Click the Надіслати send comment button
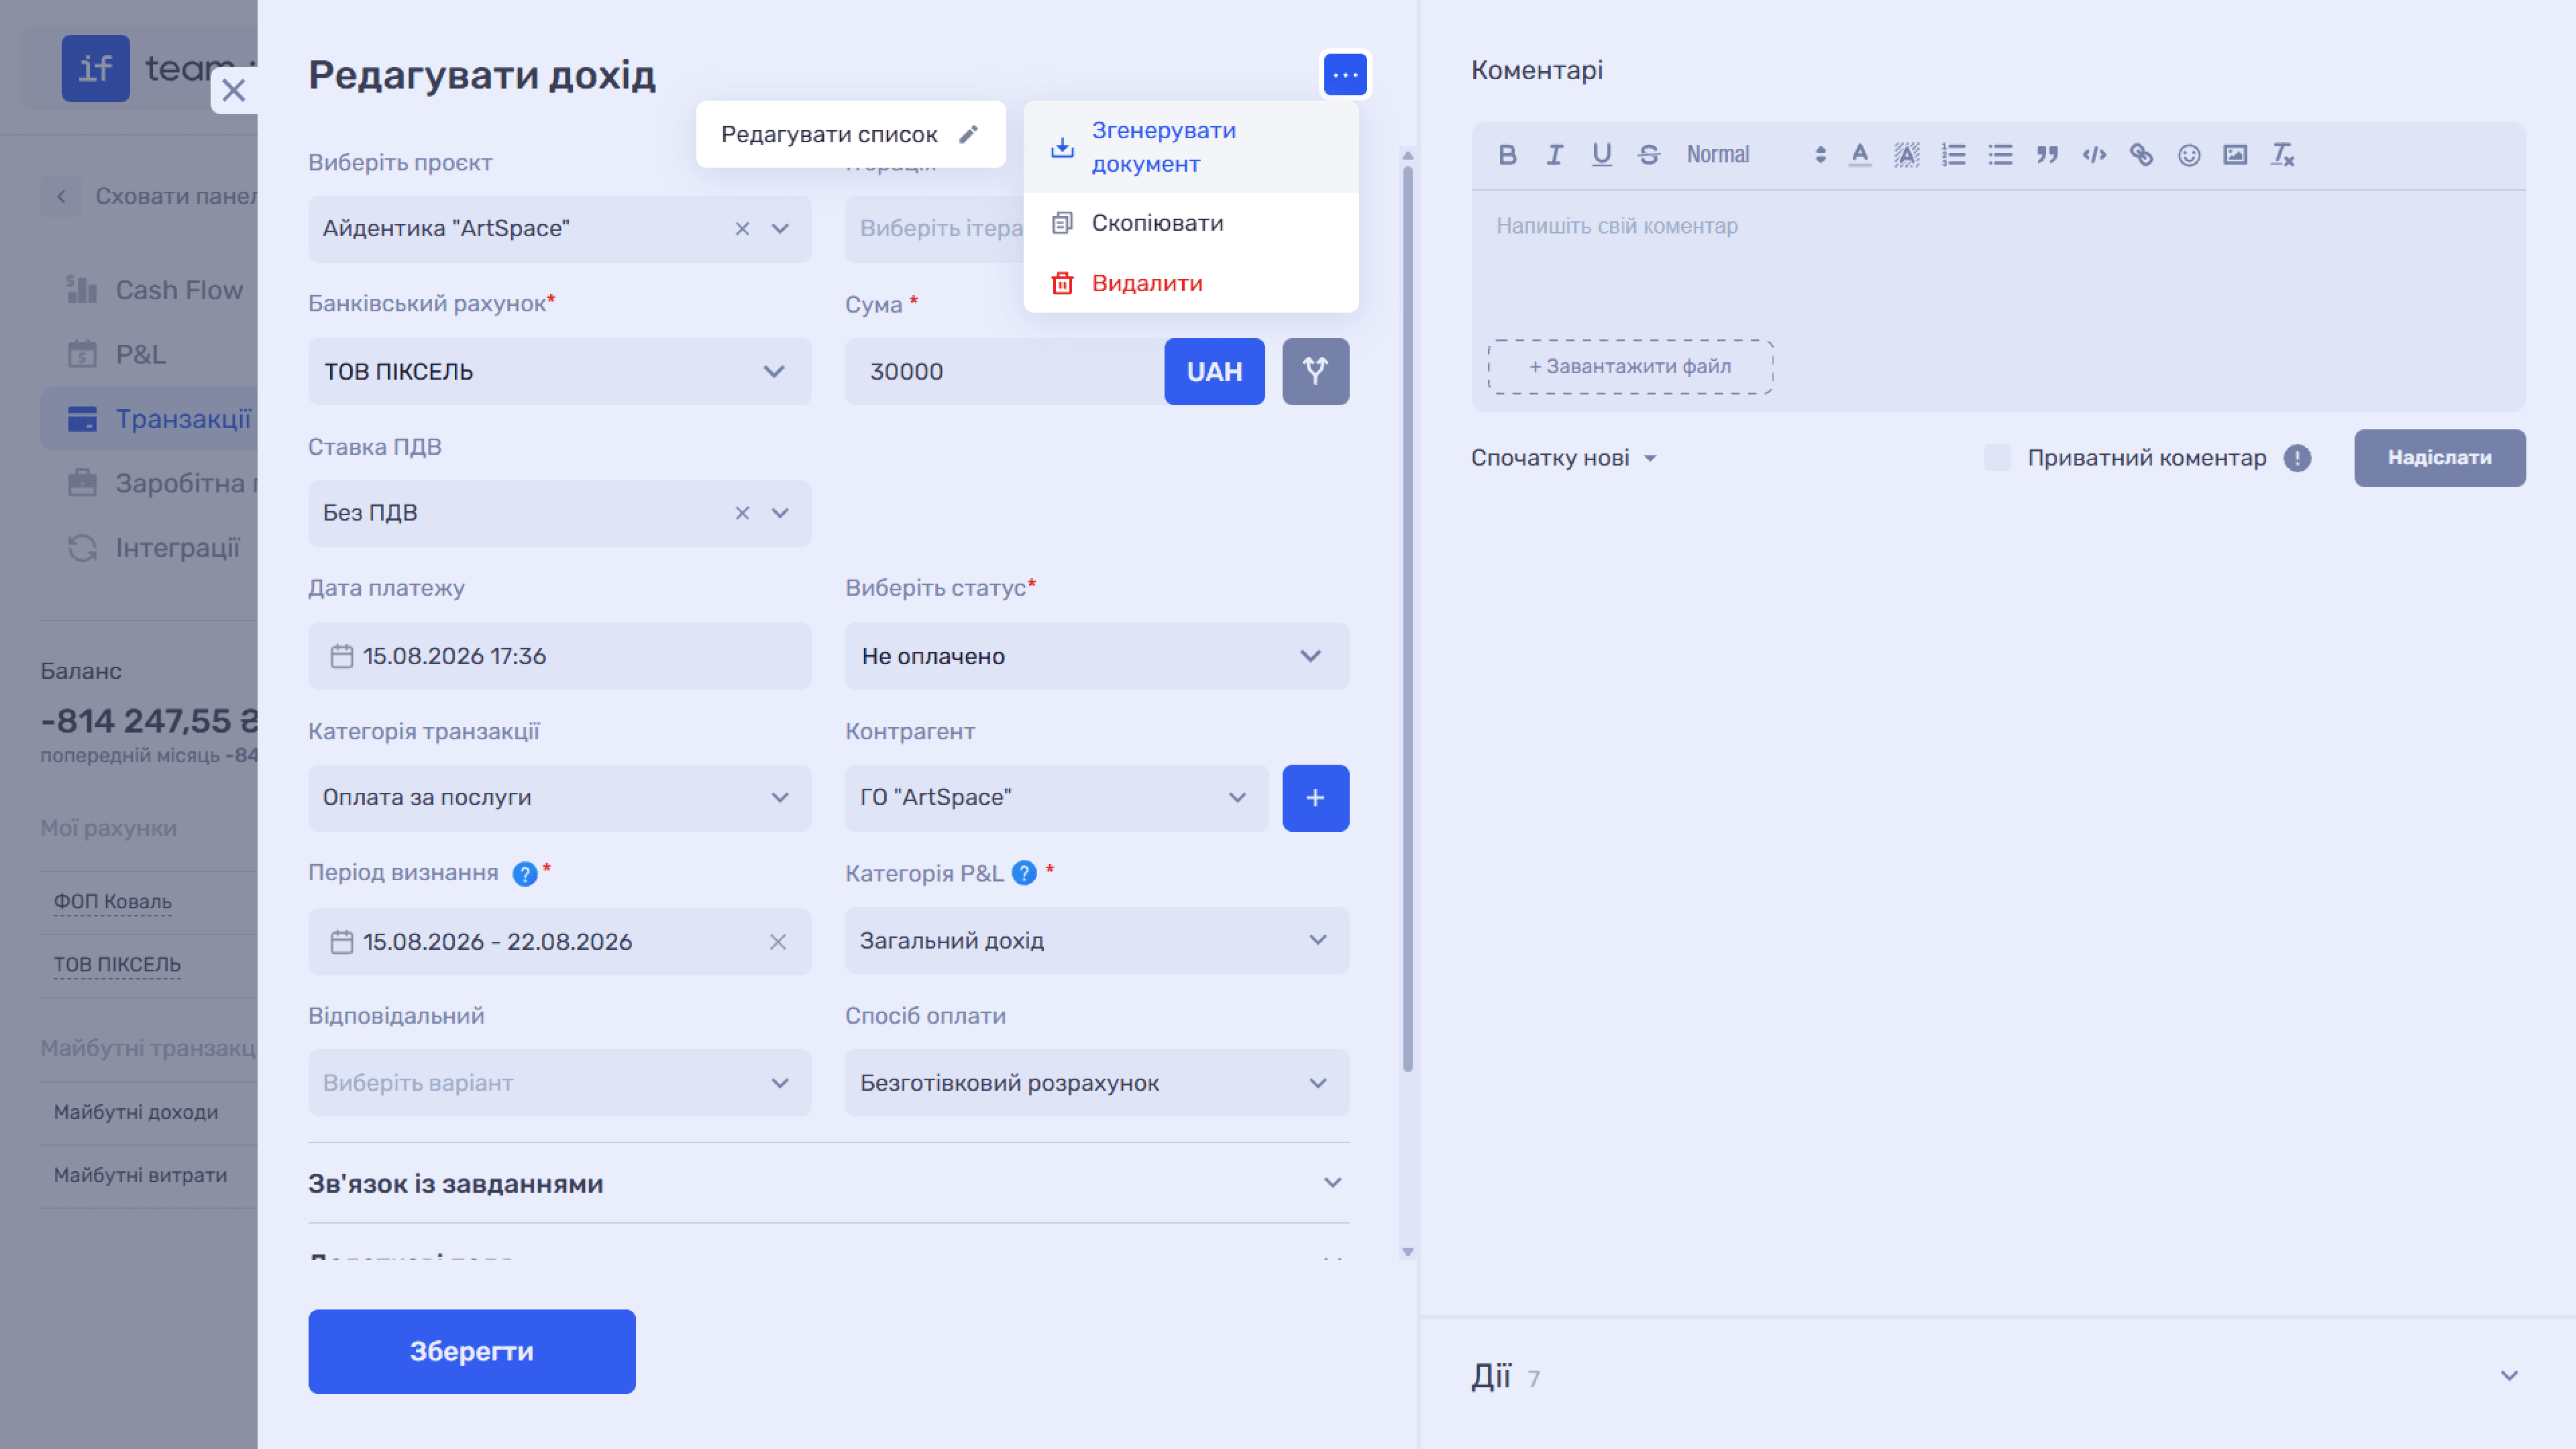This screenshot has width=2576, height=1449. 2439,458
